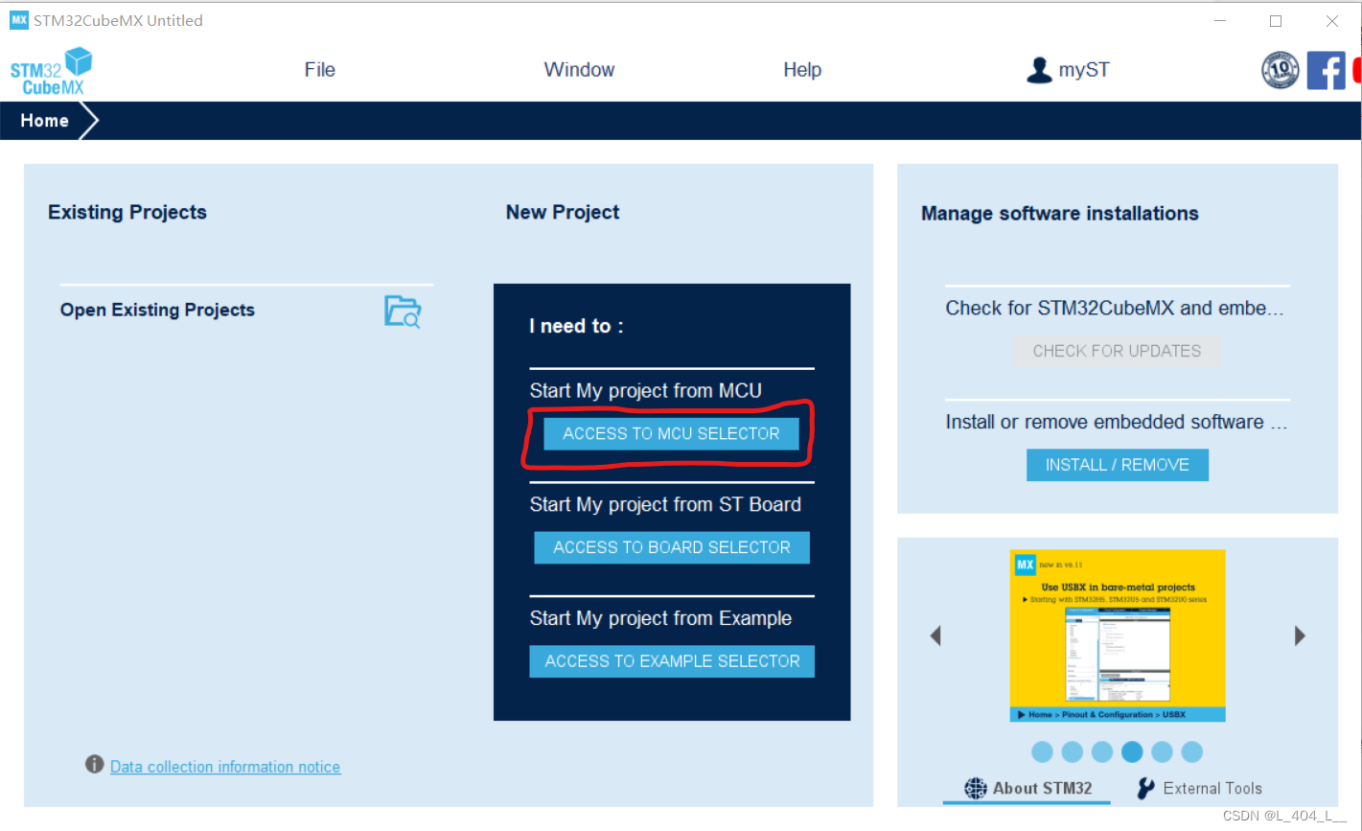Viewport: 1362px width, 831px height.
Task: Click ACCESS TO BOARD SELECTOR button
Action: pyautogui.click(x=672, y=547)
